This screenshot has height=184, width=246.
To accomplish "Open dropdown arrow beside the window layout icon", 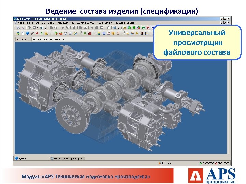I will pos(38,28).
